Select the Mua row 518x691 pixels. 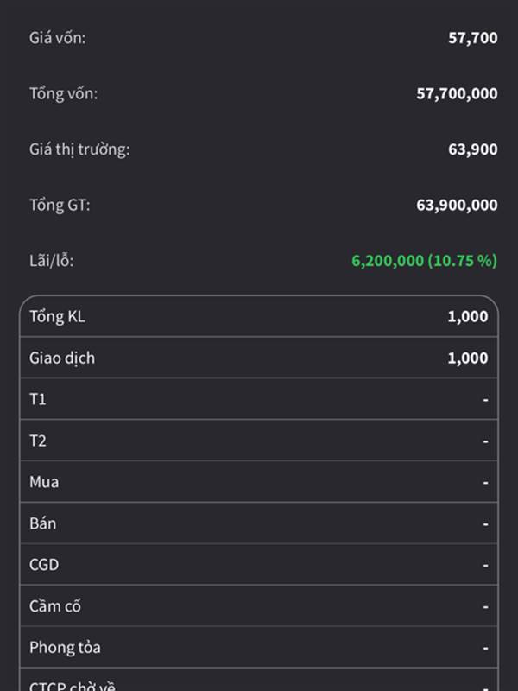click(259, 482)
